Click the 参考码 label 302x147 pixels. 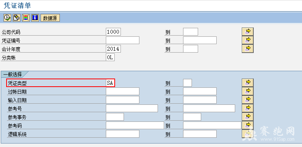pyautogui.click(x=15, y=126)
